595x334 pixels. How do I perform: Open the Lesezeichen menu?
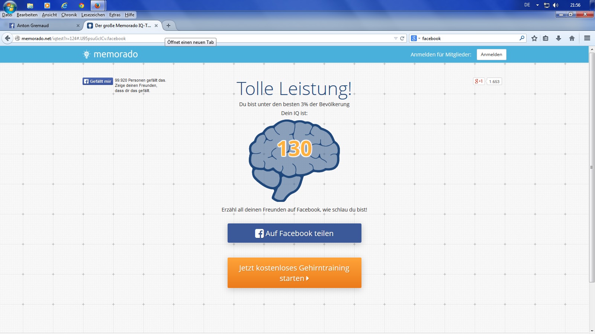click(93, 15)
